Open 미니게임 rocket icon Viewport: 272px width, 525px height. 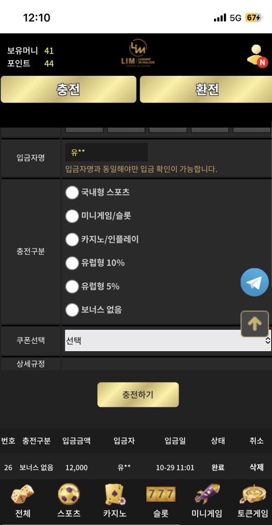(207, 495)
